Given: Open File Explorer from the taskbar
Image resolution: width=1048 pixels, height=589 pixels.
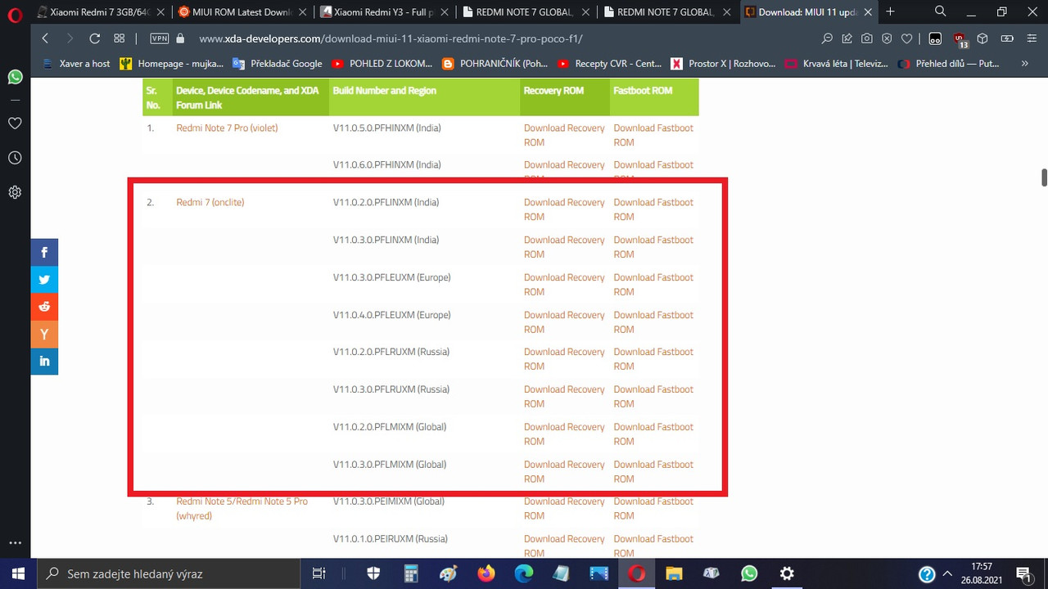Looking at the screenshot, I should click(x=673, y=573).
